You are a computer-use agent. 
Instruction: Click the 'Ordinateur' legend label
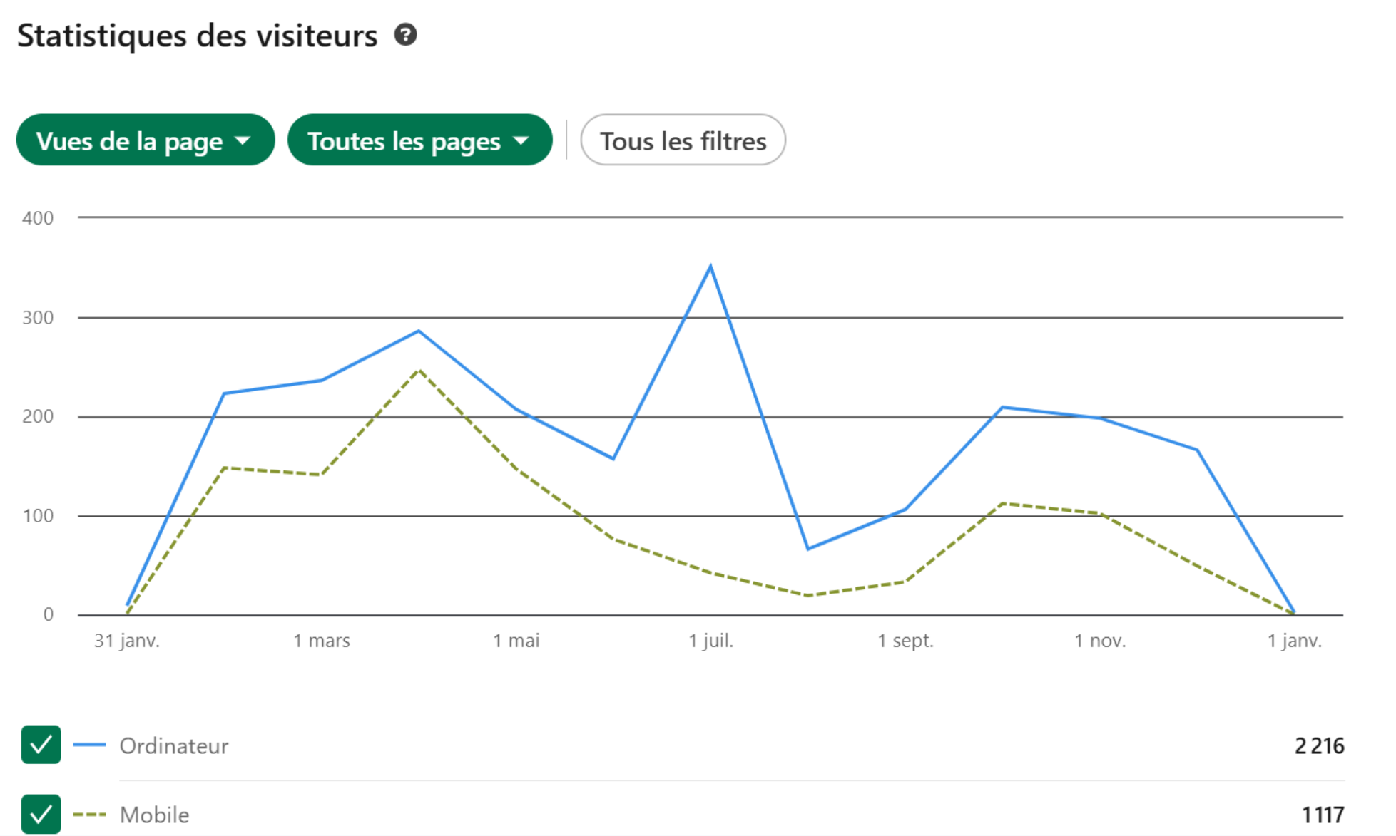point(174,745)
